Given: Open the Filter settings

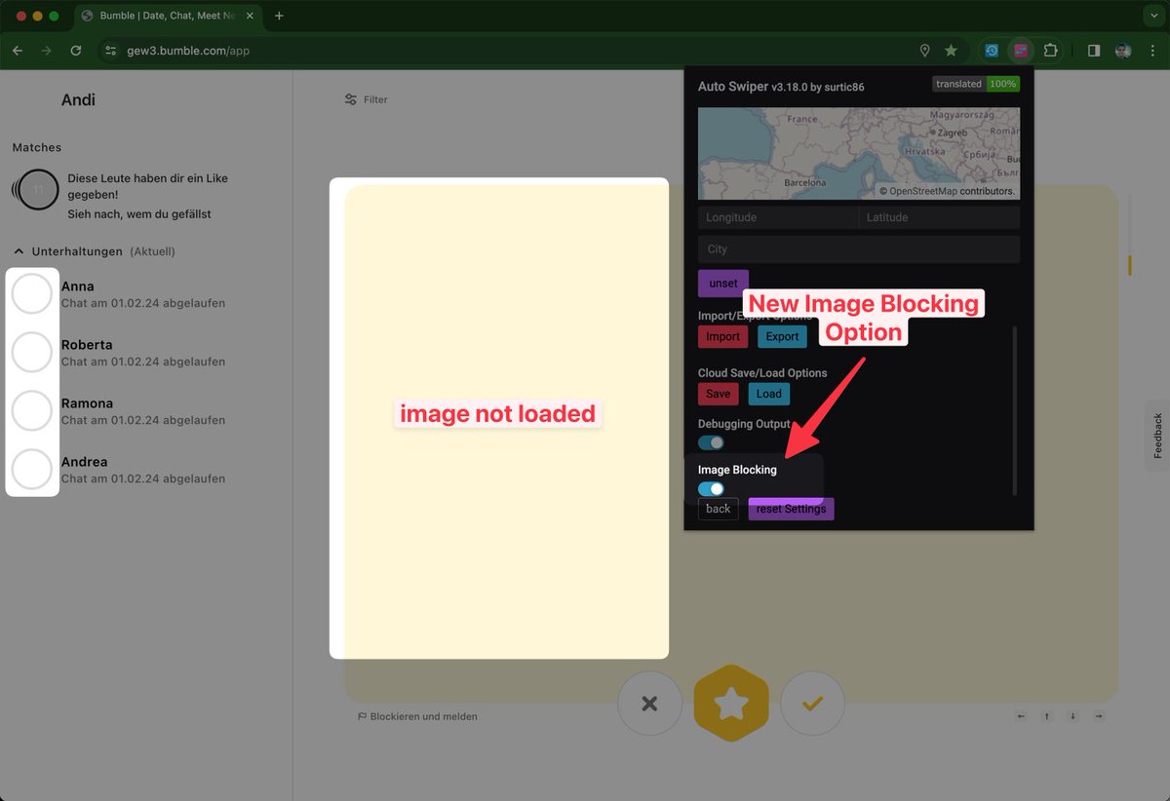Looking at the screenshot, I should [x=367, y=99].
